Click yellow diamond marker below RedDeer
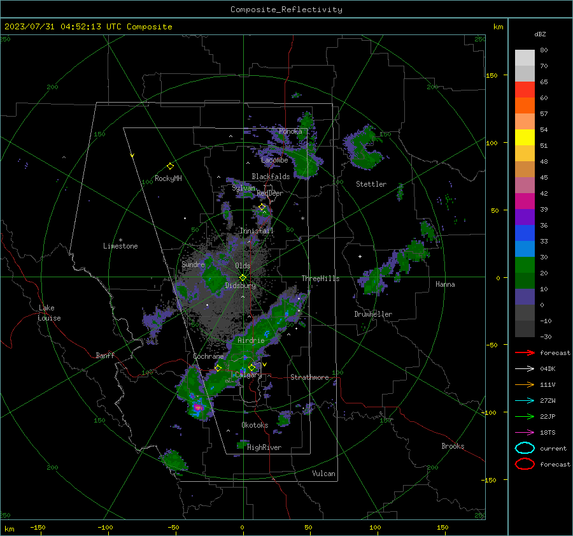 (x=262, y=207)
